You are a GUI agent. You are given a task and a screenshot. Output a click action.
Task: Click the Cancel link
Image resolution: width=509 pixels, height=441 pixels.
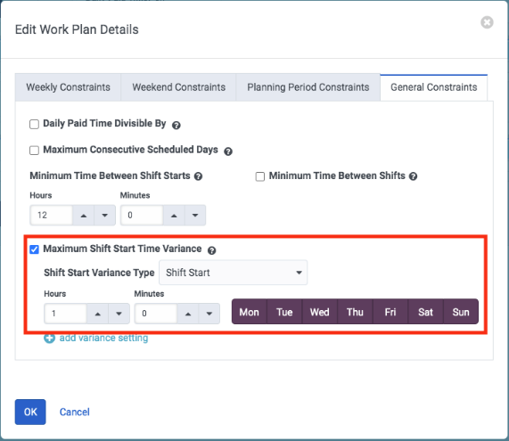click(74, 412)
